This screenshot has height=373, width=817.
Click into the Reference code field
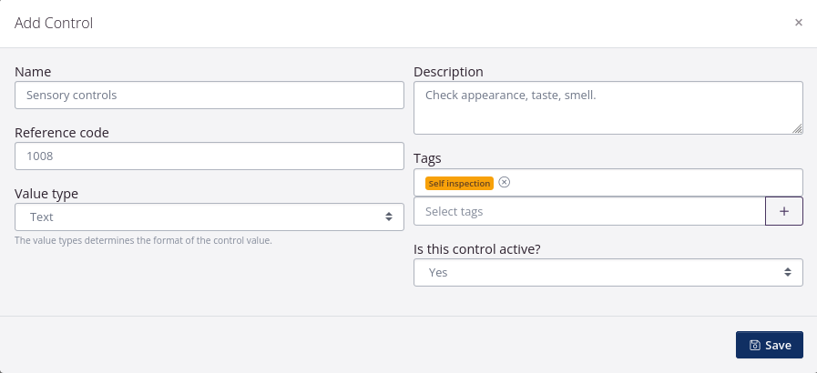click(209, 156)
